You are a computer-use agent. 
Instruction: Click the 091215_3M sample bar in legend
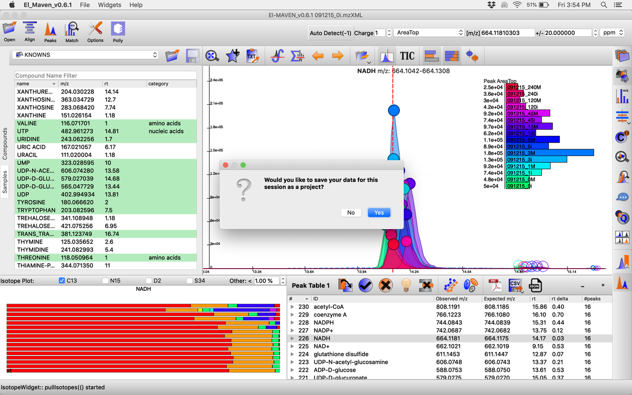click(x=550, y=153)
